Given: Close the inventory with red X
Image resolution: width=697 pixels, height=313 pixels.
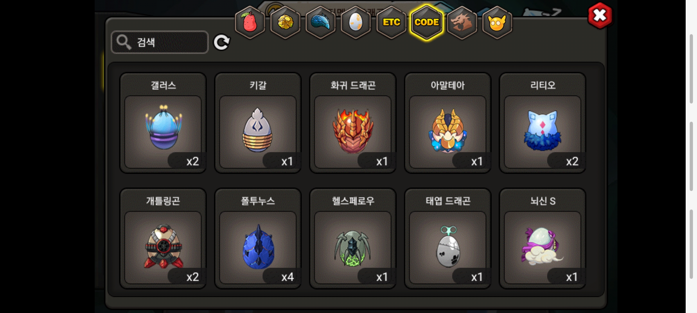Looking at the screenshot, I should (600, 16).
